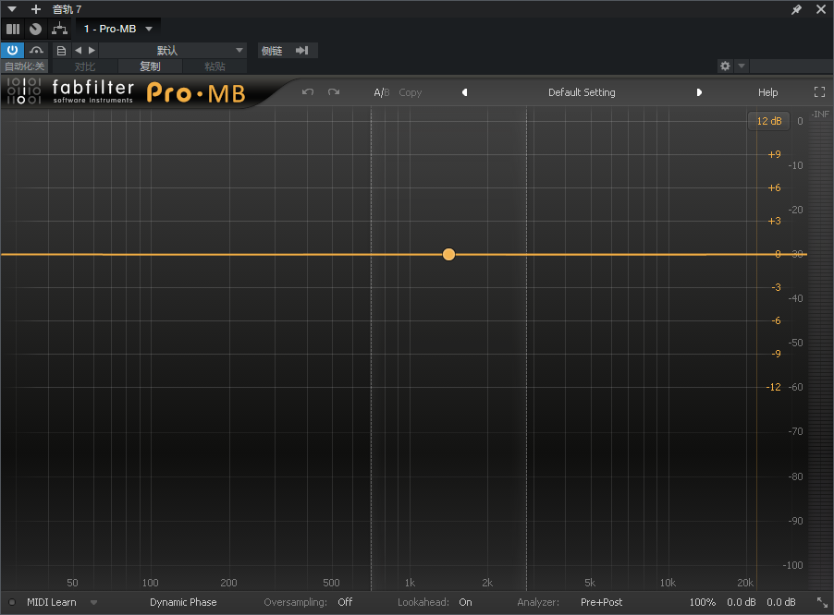The image size is (834, 615).
Task: Click the 对比 compare button
Action: pyautogui.click(x=85, y=66)
